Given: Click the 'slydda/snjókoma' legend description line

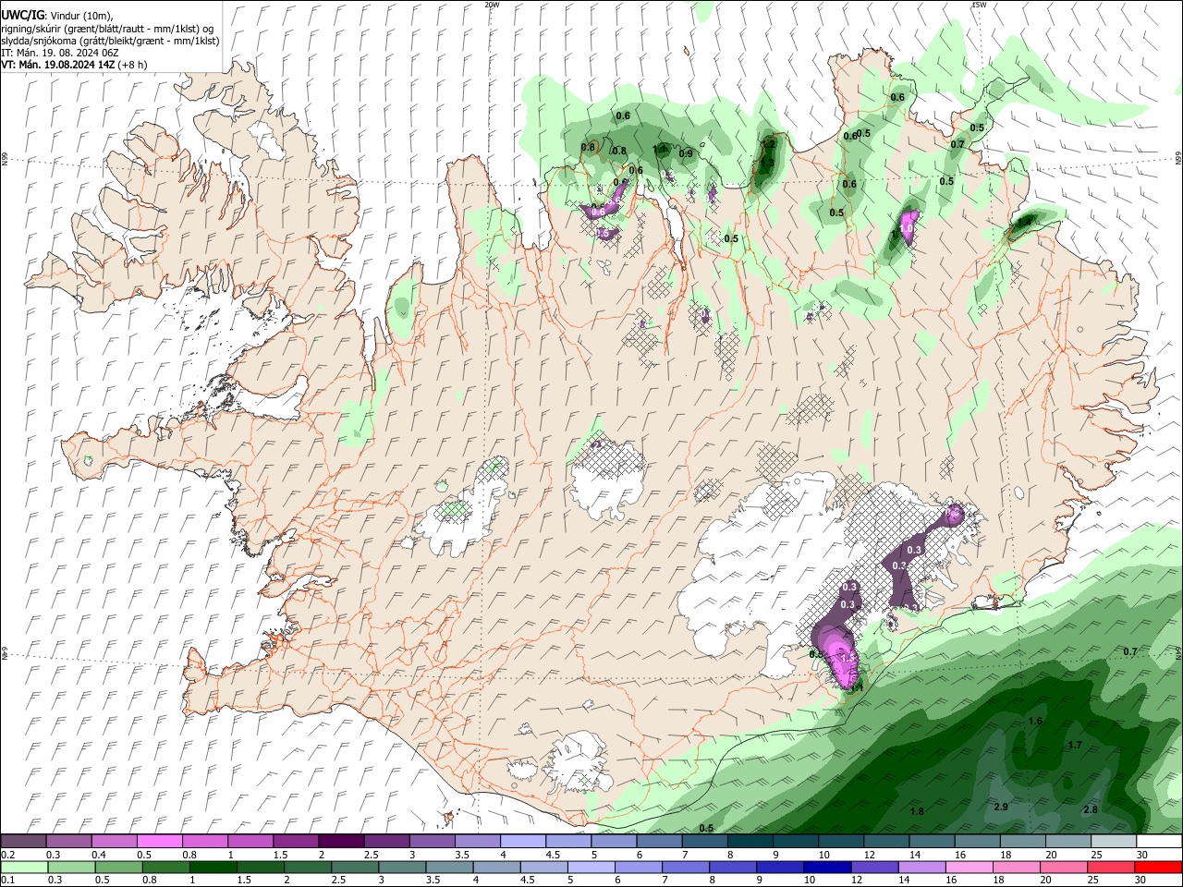Looking at the screenshot, I should 110,41.
